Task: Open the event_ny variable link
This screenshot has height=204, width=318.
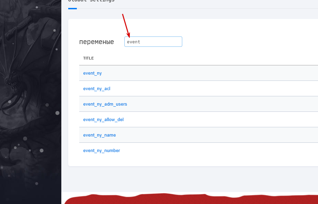Action: click(x=92, y=73)
